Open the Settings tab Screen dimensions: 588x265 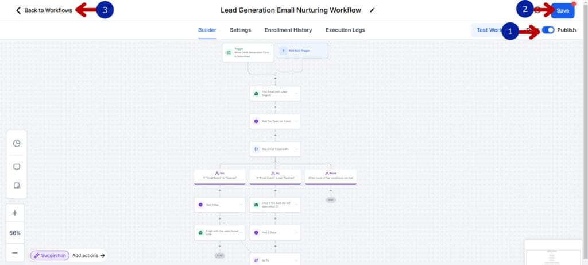pos(241,30)
